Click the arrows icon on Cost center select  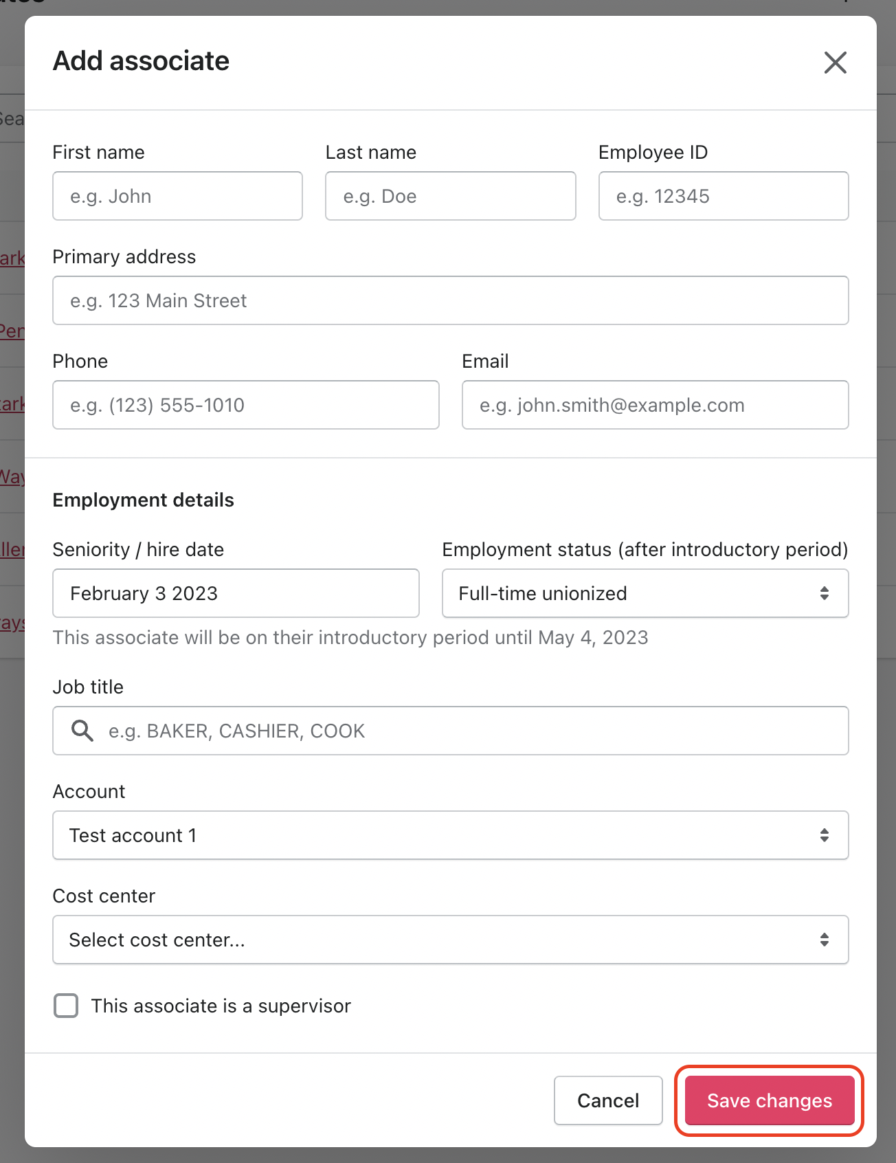pyautogui.click(x=824, y=940)
